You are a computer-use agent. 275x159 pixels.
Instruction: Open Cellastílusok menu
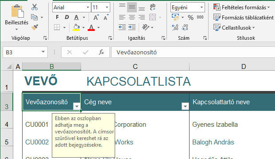click(234, 28)
